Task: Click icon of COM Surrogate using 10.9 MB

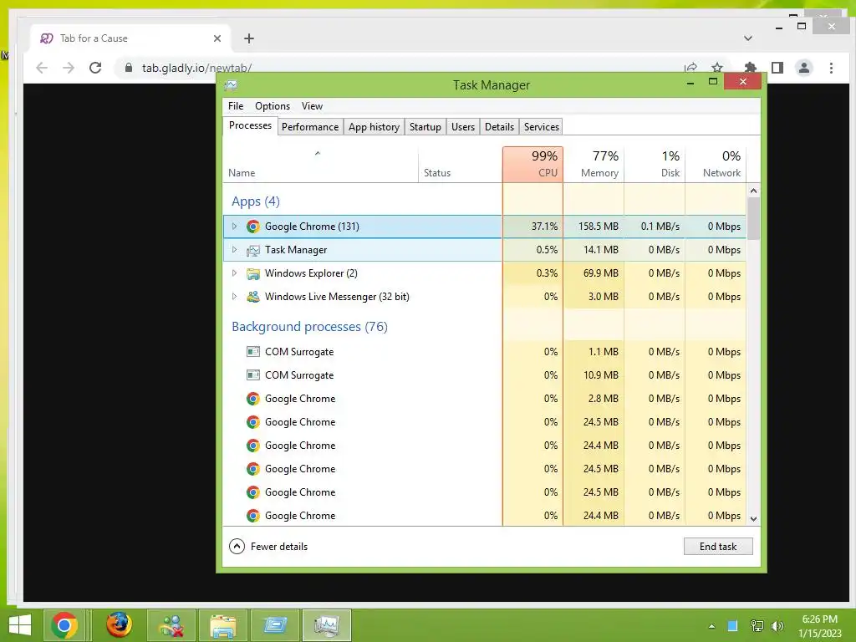Action: 252,375
